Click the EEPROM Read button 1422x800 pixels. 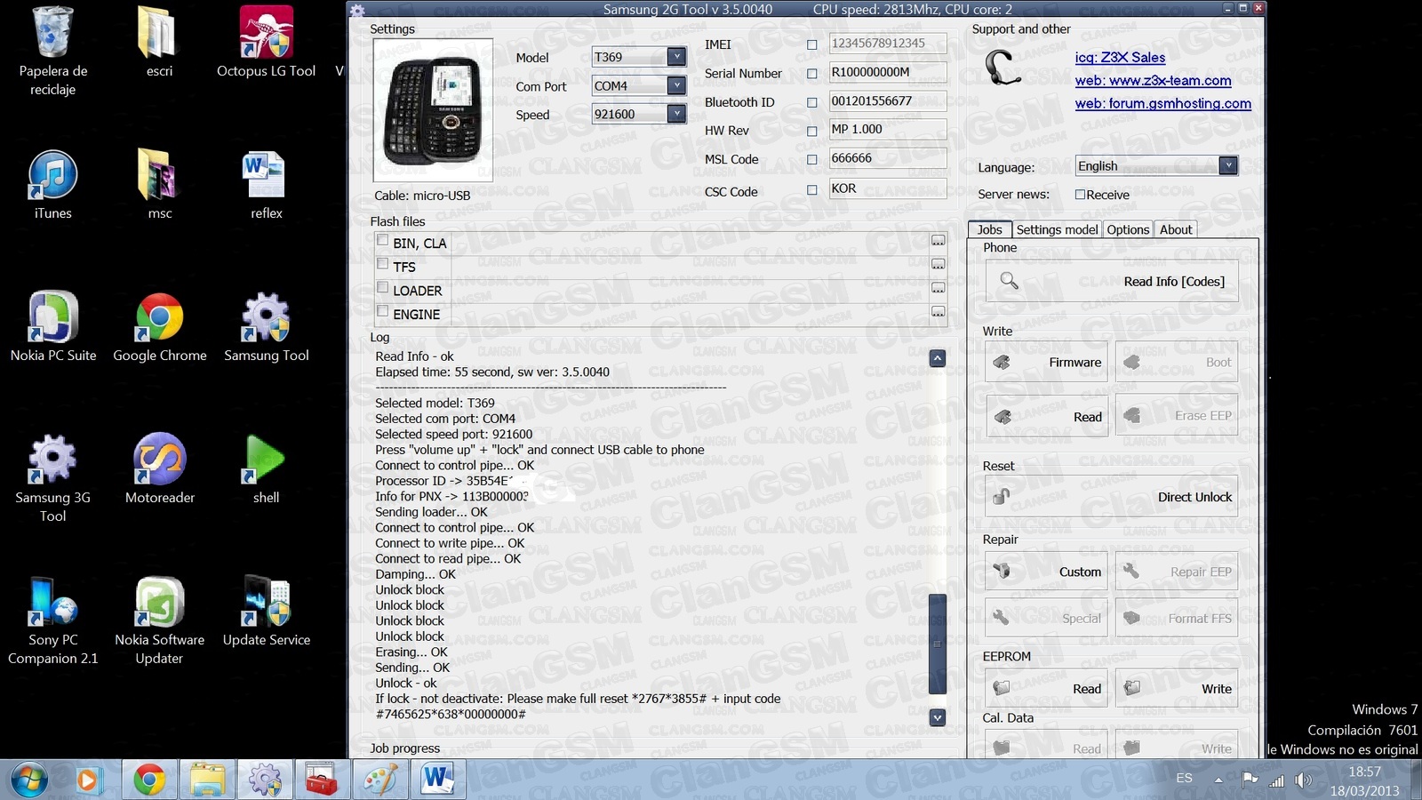(x=1047, y=689)
